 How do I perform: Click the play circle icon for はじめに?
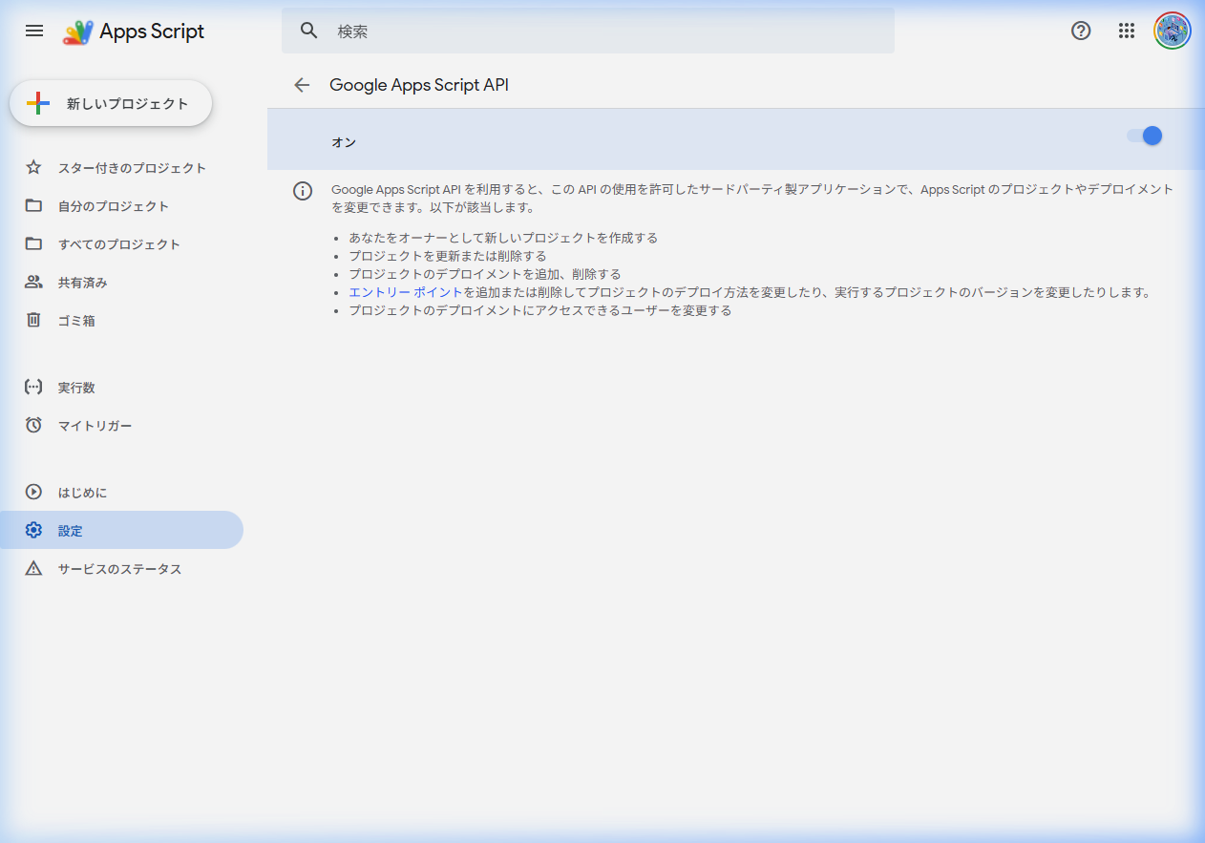click(x=33, y=493)
